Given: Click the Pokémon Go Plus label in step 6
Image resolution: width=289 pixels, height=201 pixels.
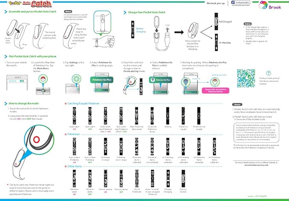Looking at the screenshot, I should pos(160,80).
